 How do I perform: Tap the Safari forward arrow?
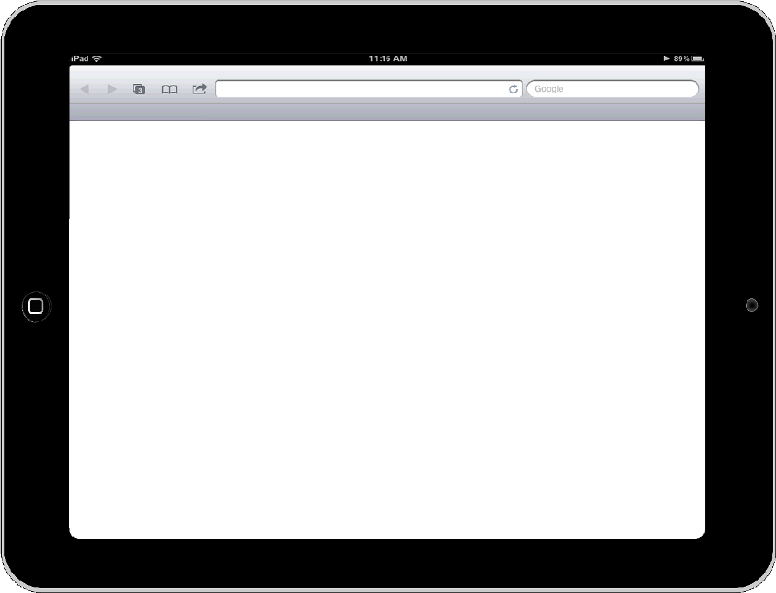[x=112, y=89]
